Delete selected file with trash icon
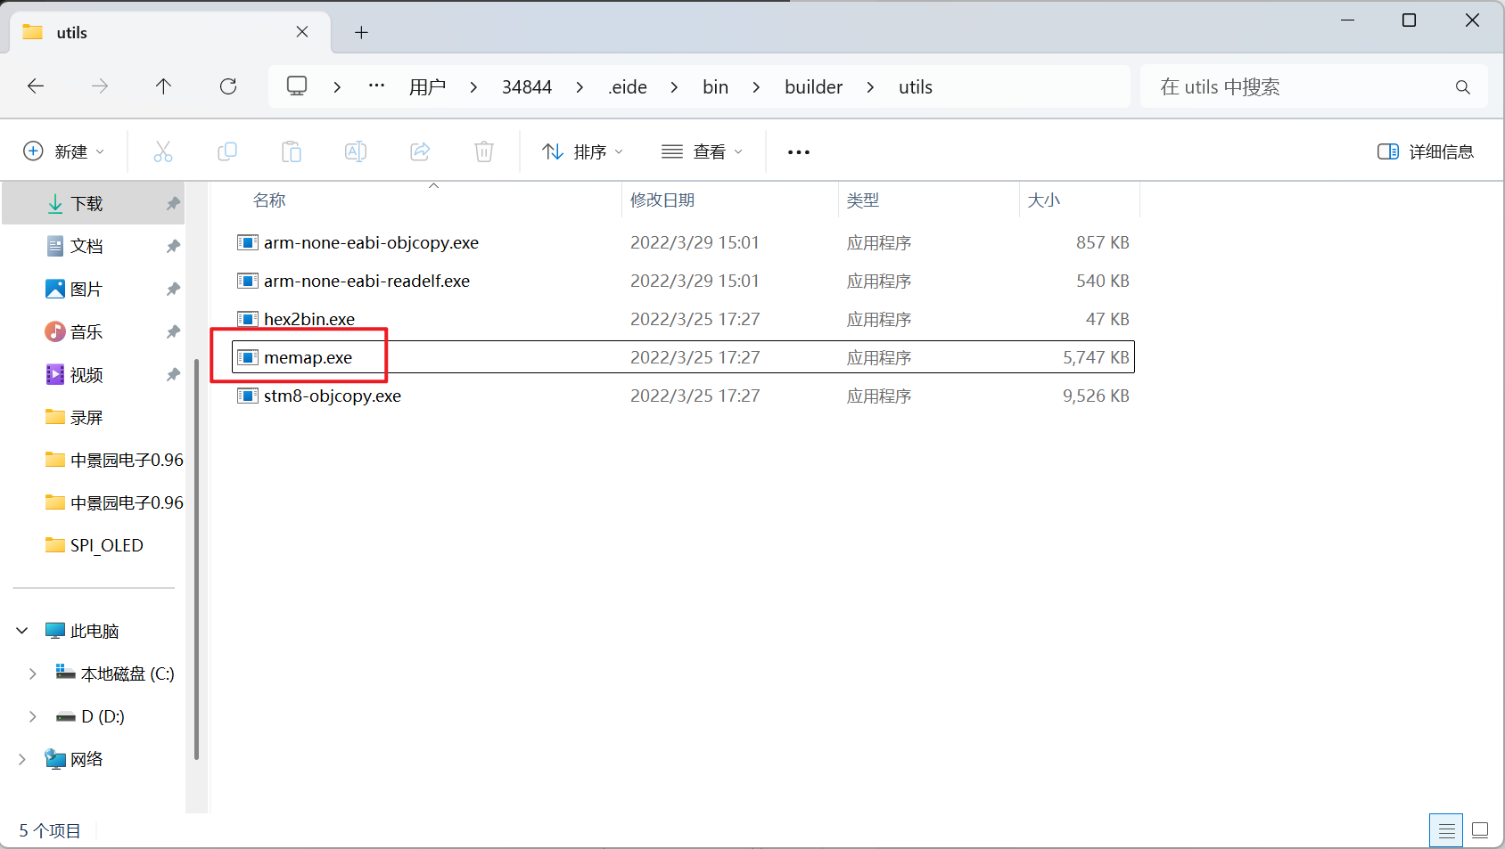The height and width of the screenshot is (849, 1505). click(x=484, y=152)
